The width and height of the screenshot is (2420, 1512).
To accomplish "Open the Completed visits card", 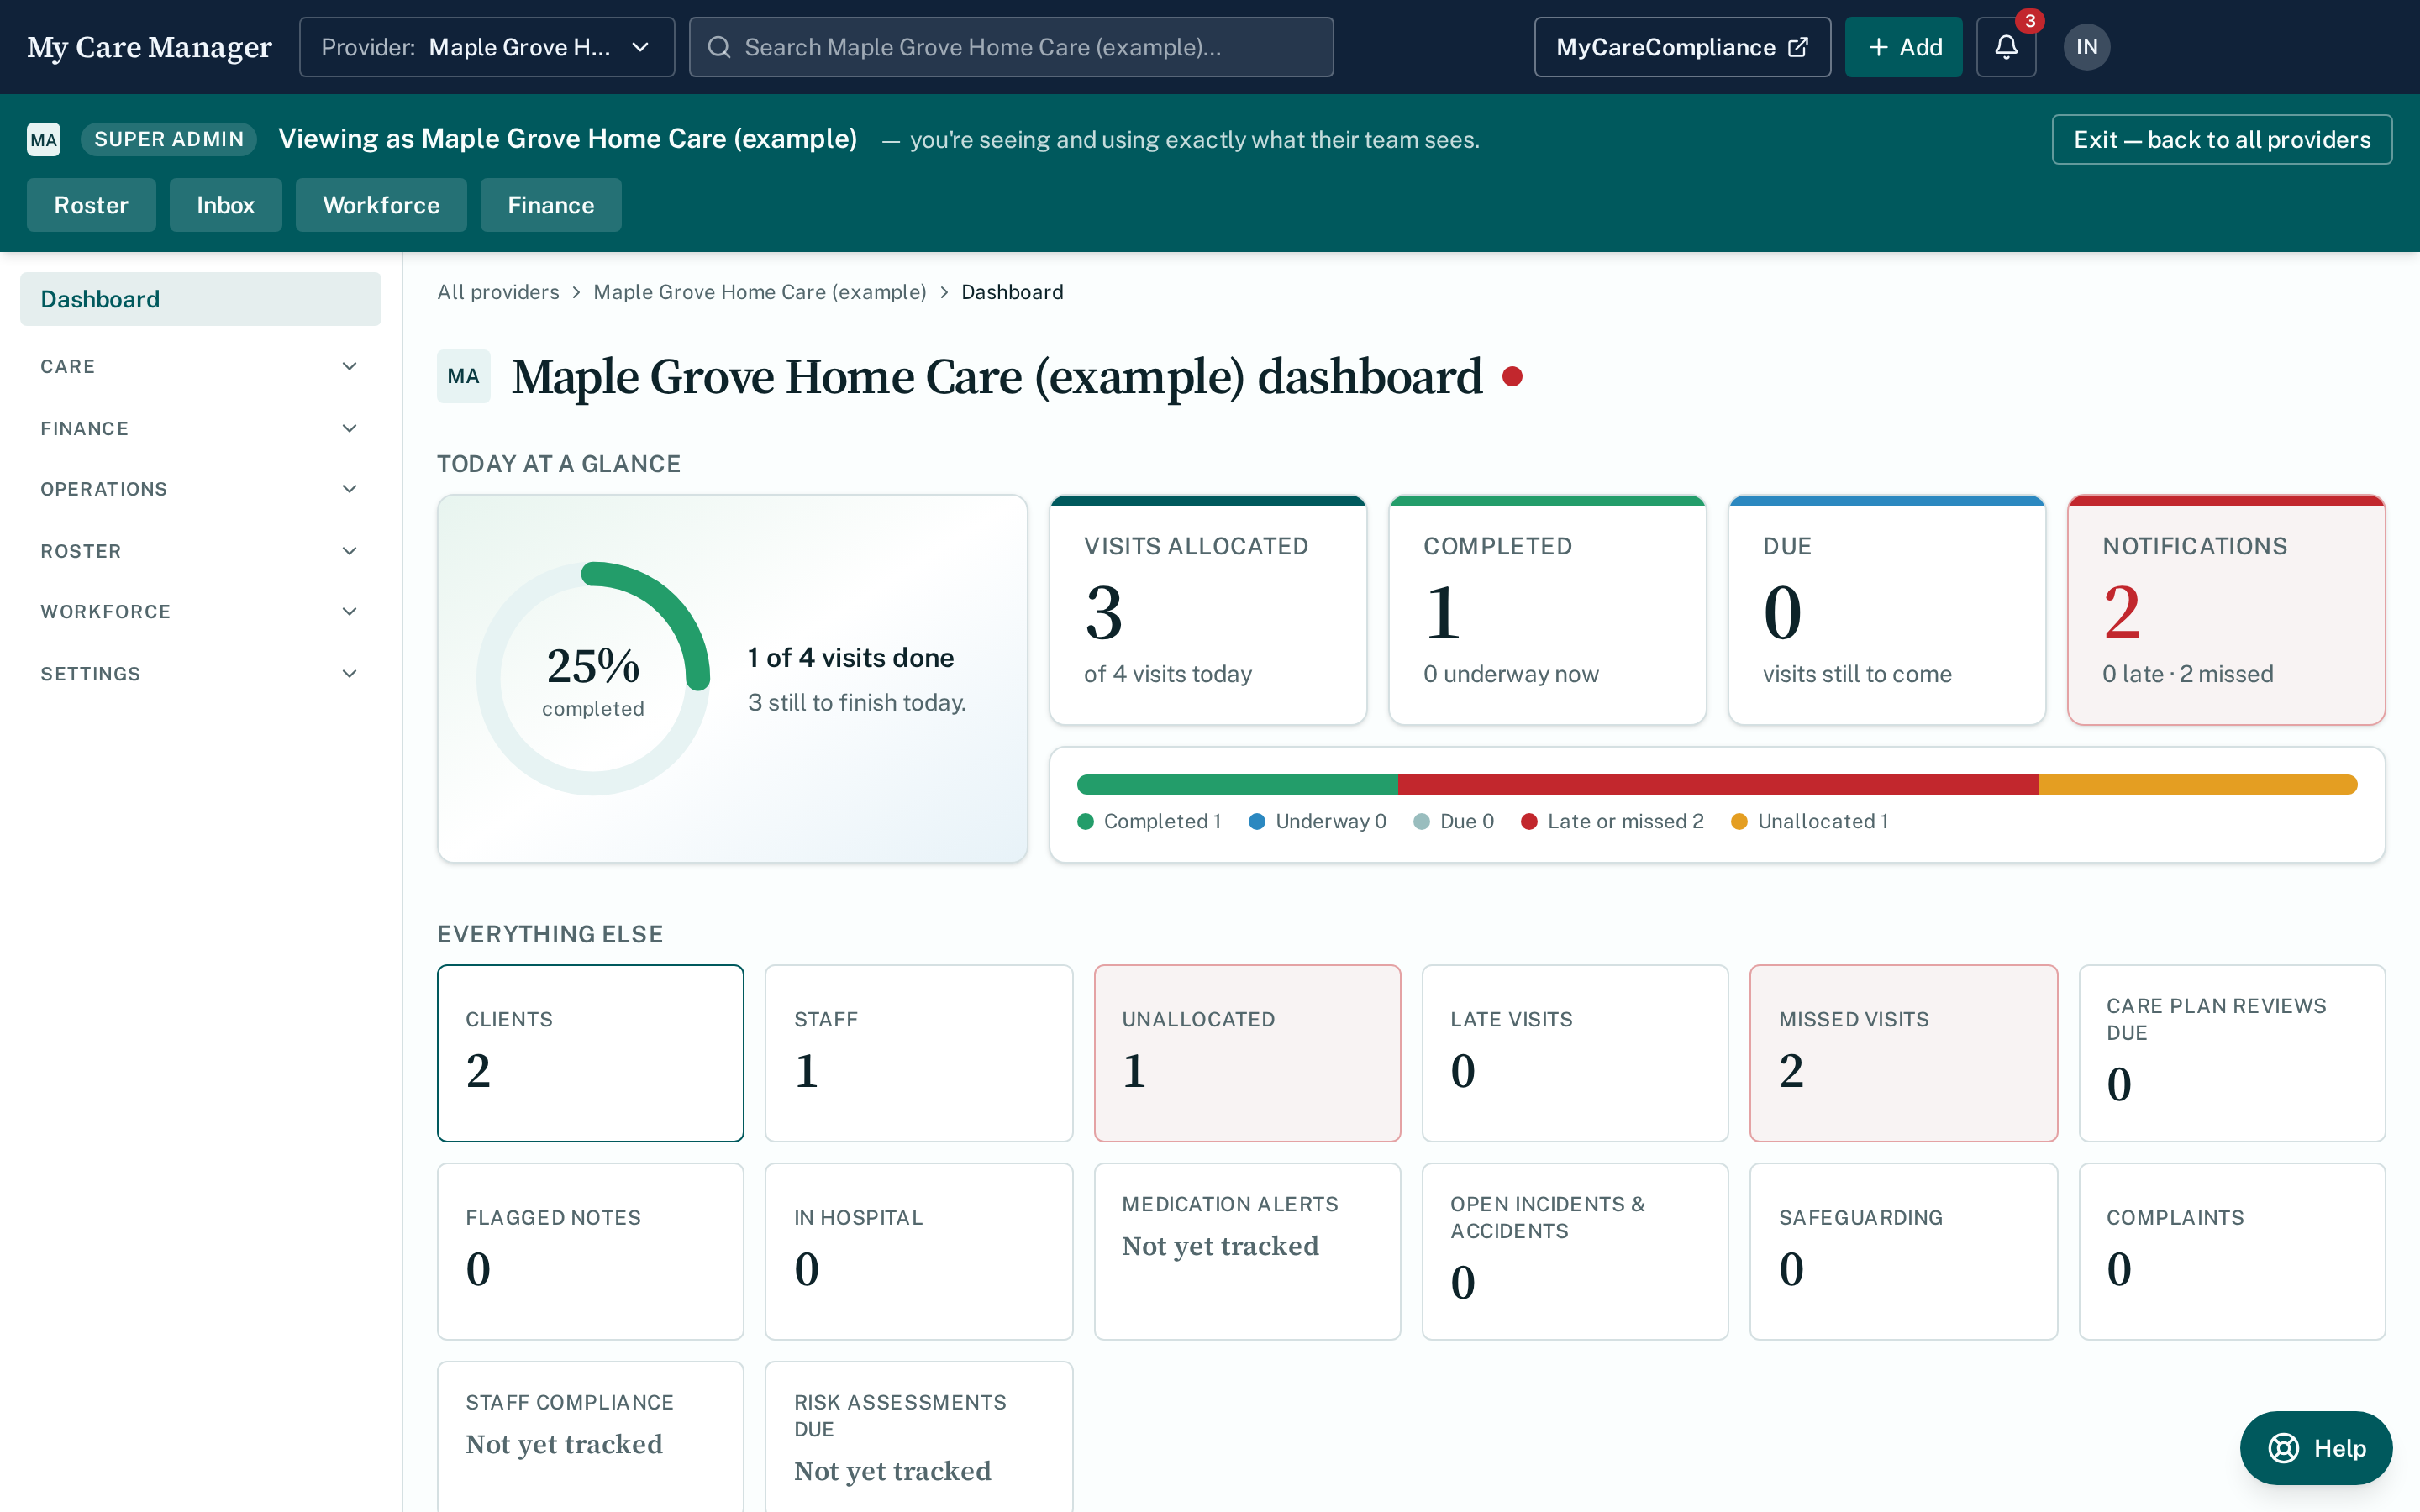I will (1547, 610).
